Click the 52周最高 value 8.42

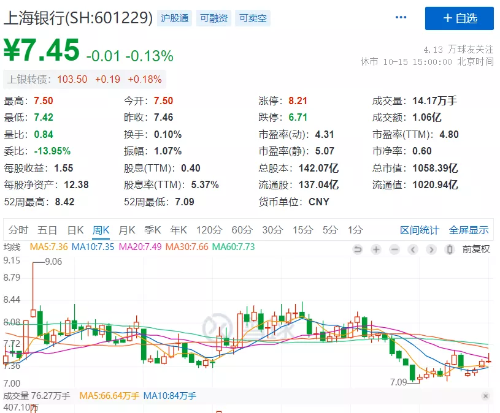coord(65,202)
